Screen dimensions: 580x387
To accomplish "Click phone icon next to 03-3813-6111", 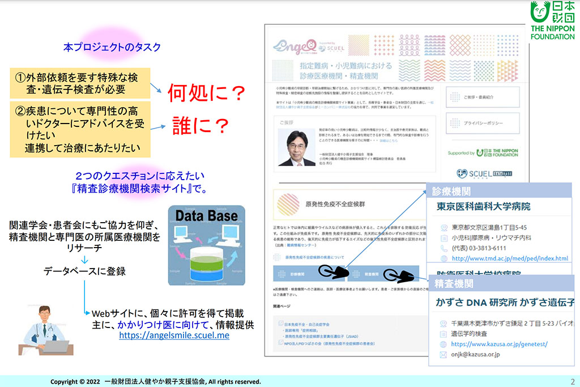I will click(x=443, y=248).
